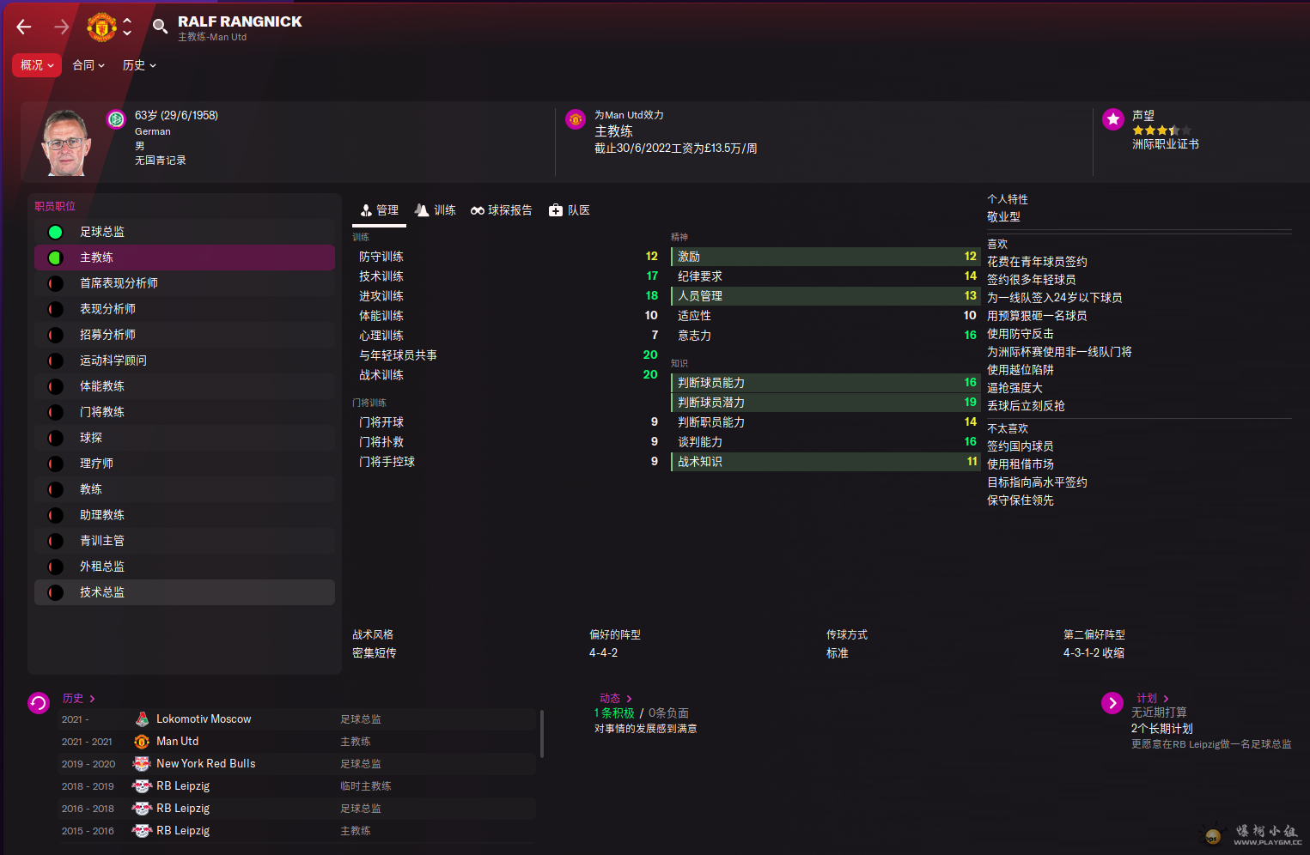
Task: Click the history list scrollbar
Action: tap(541, 734)
